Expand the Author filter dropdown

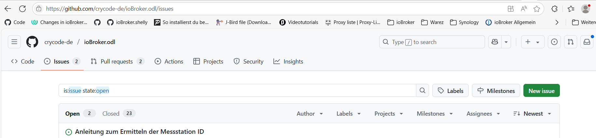click(310, 114)
